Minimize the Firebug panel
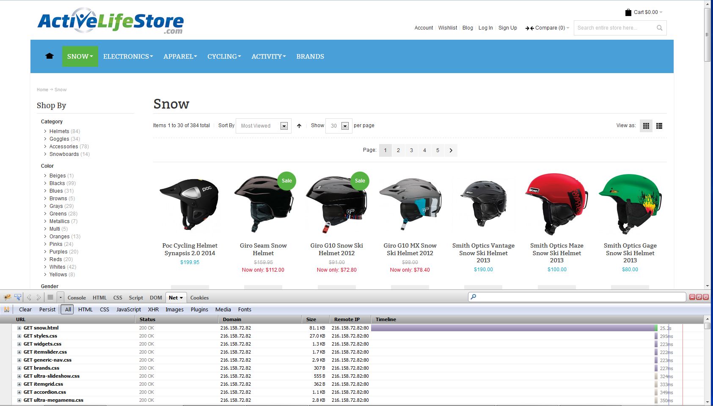 click(x=692, y=297)
